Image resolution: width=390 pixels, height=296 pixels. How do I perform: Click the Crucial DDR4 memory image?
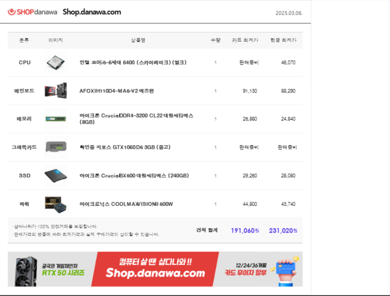click(56, 119)
